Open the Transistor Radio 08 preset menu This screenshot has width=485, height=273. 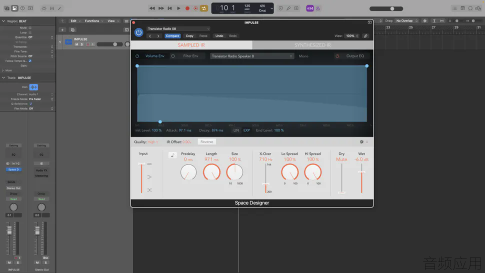click(x=178, y=29)
